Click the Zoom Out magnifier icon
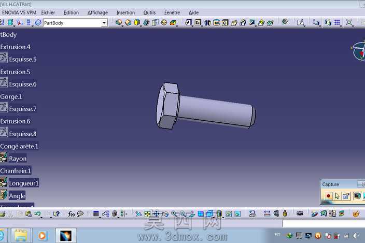 pos(182,213)
